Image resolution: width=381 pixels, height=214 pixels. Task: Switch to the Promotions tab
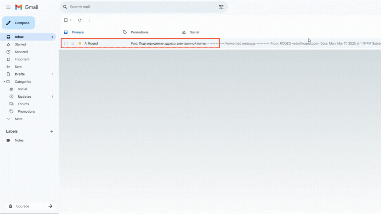tap(139, 32)
